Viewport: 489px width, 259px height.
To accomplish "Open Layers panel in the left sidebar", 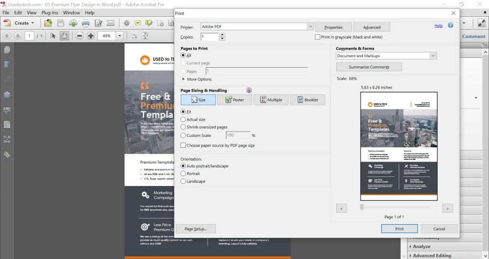I will point(7,94).
